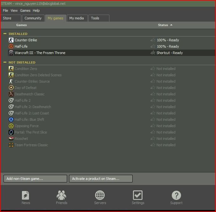
Task: Click the Counter-Strike: Source icon
Action: click(11, 81)
